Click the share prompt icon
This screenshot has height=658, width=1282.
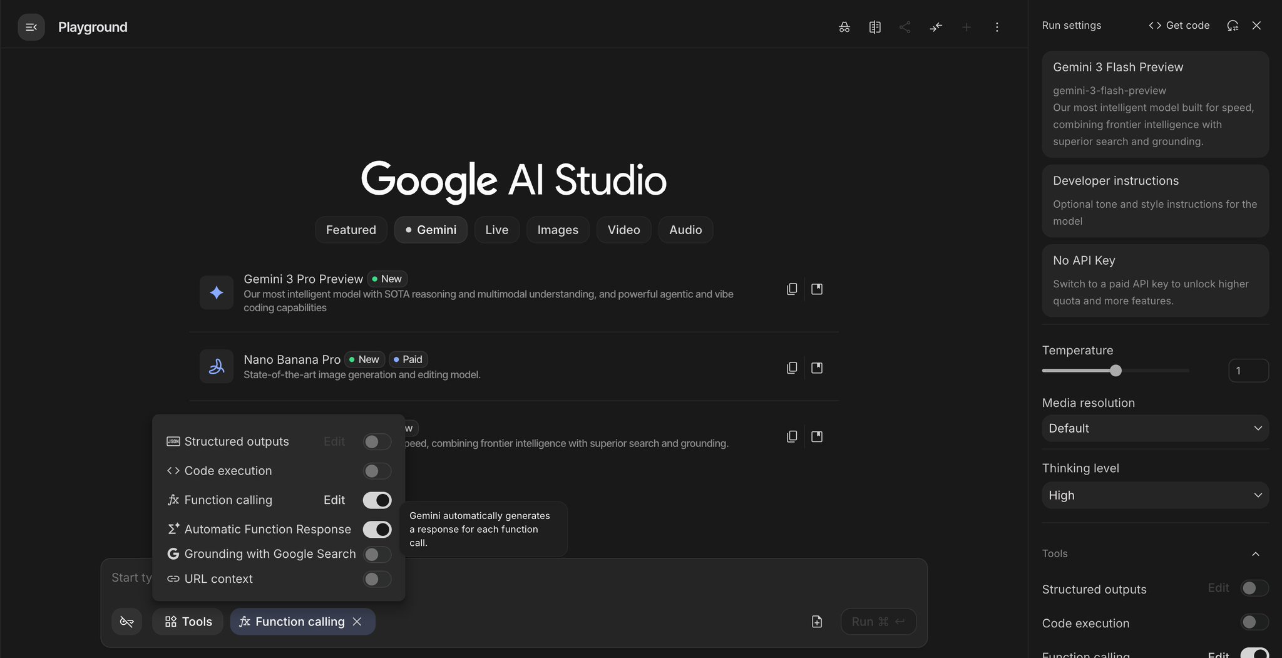coord(905,27)
